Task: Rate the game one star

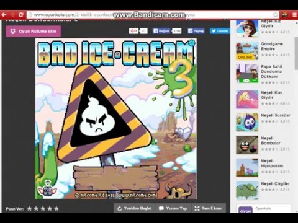Action: point(30,209)
